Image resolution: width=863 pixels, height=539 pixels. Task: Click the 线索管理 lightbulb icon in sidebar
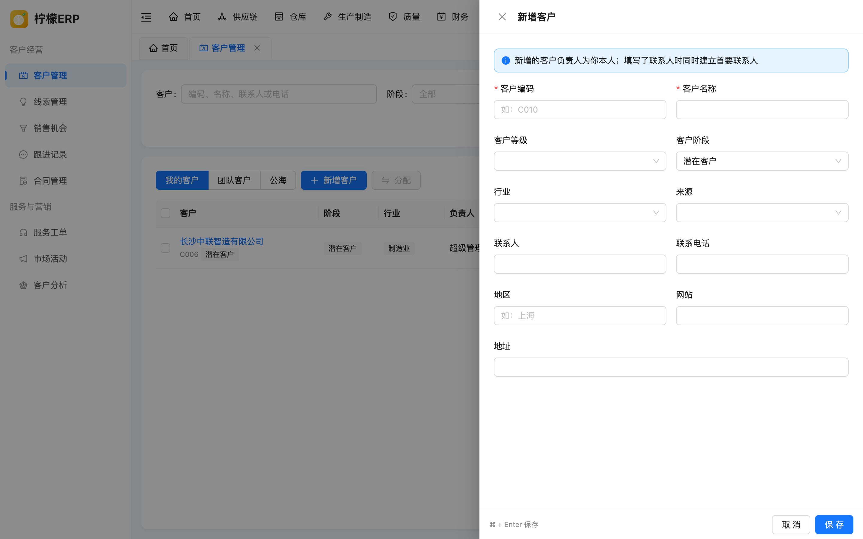[23, 102]
